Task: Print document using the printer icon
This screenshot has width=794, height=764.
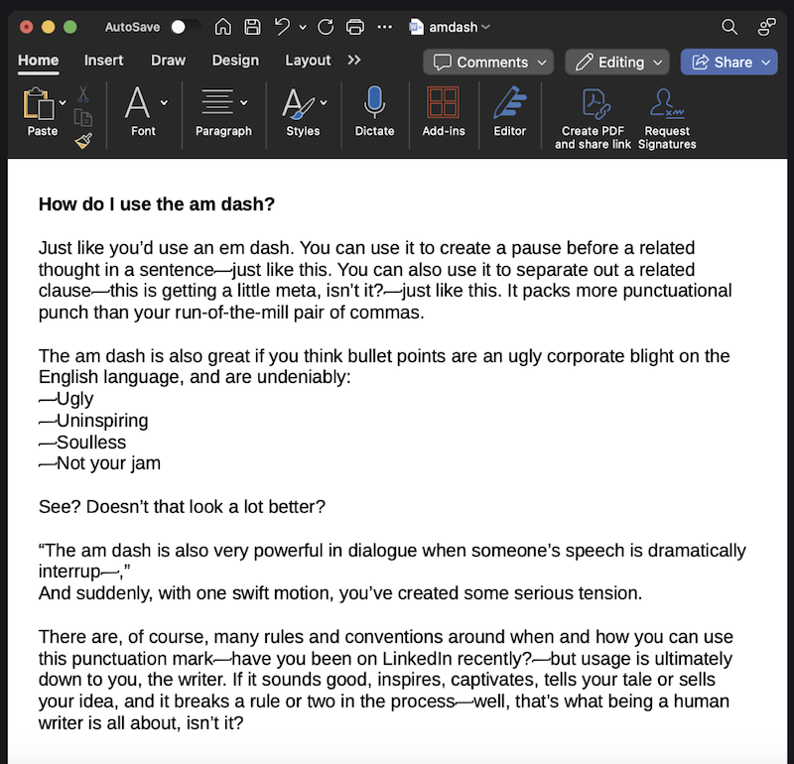Action: [355, 27]
